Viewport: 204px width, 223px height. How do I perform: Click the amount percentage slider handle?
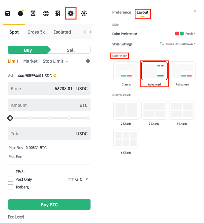tap(10, 118)
